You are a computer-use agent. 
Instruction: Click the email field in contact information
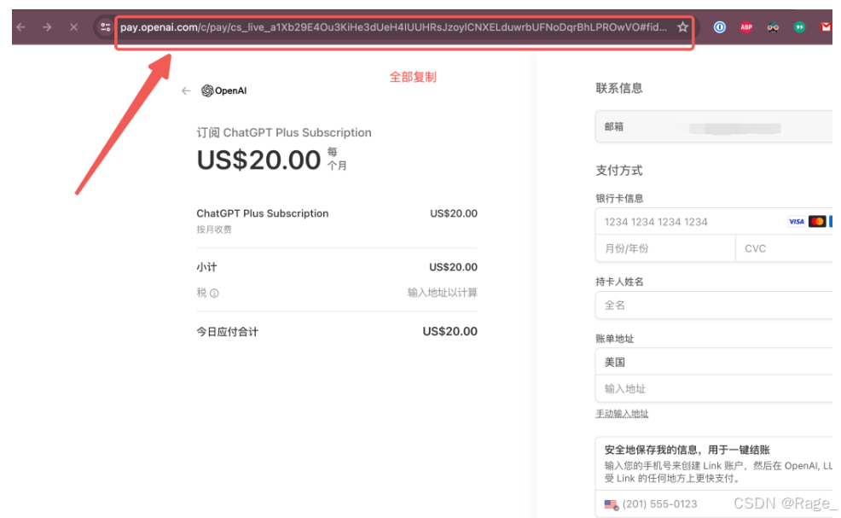[x=714, y=126]
